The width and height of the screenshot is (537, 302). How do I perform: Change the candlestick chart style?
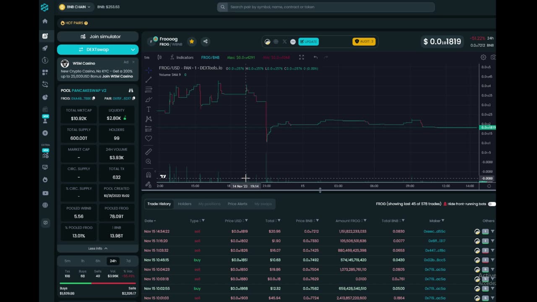point(159,57)
